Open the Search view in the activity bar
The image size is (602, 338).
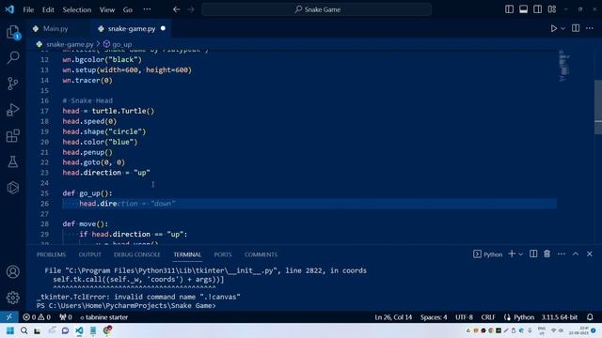(13, 58)
